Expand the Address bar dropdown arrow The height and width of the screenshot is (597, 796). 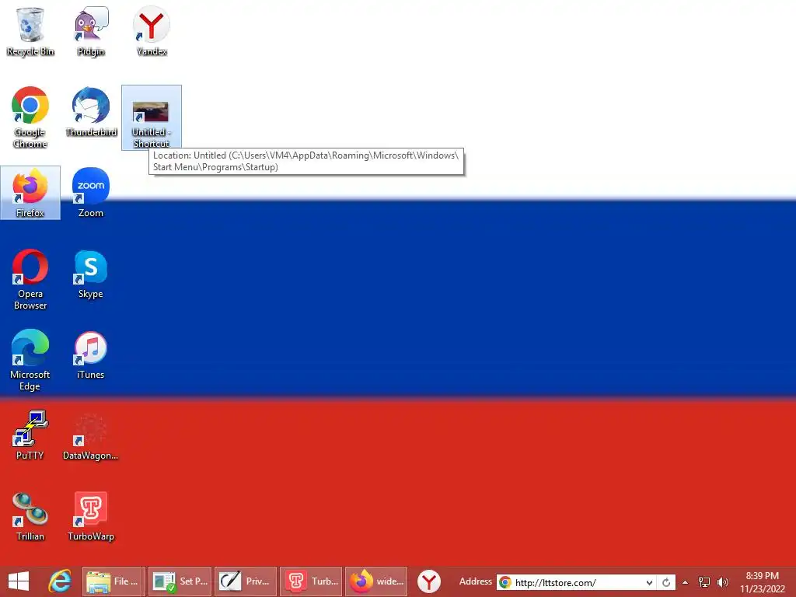point(649,582)
